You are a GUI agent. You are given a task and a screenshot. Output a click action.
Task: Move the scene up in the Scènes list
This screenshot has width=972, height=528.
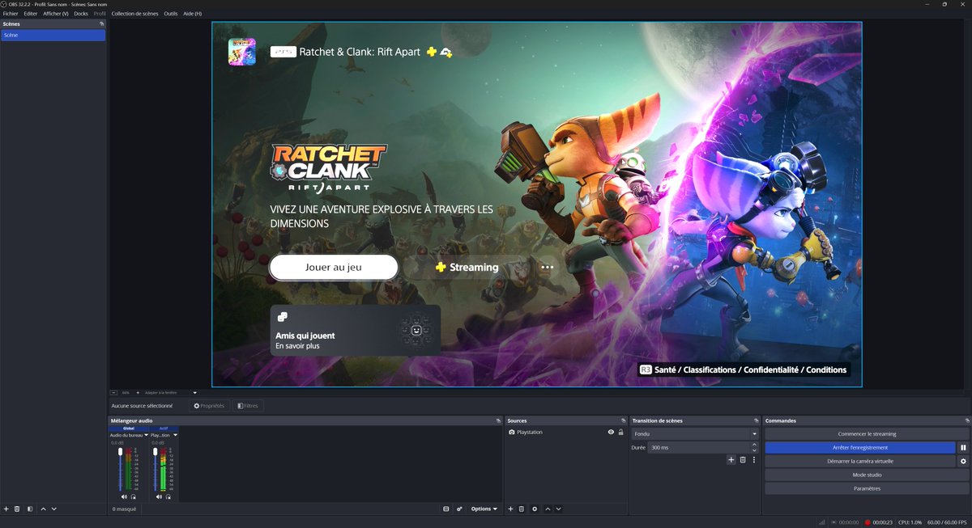[43, 509]
